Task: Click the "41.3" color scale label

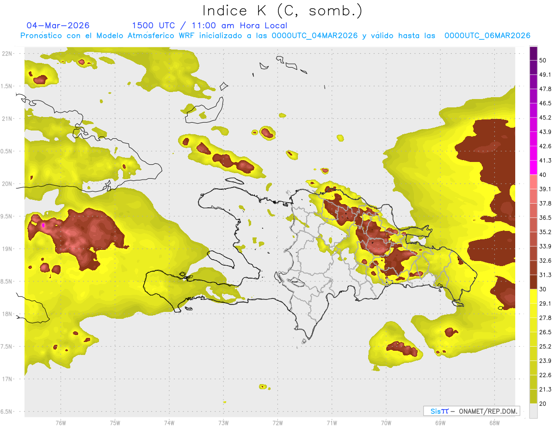Action: [545, 161]
